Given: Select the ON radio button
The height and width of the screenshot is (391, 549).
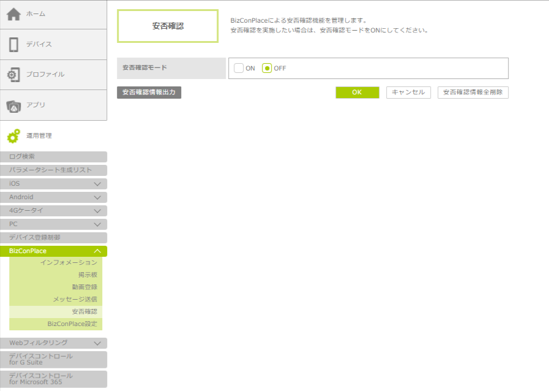Looking at the screenshot, I should coord(239,68).
